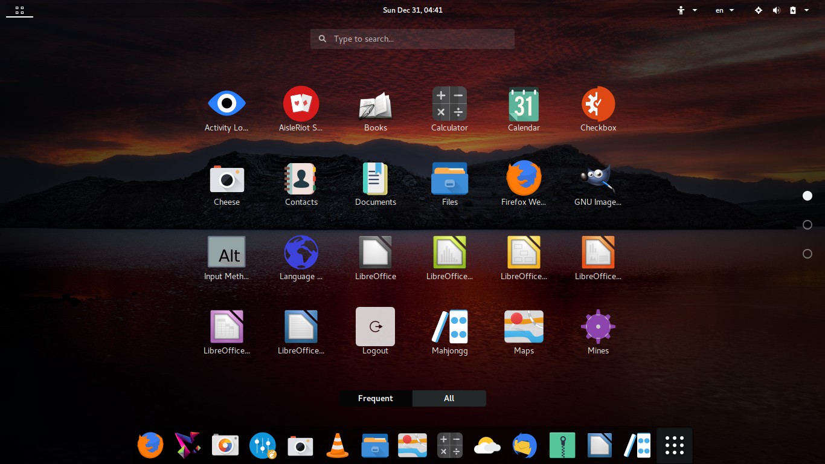
Task: Launch Firefox Web Browser from app grid
Action: 524,178
